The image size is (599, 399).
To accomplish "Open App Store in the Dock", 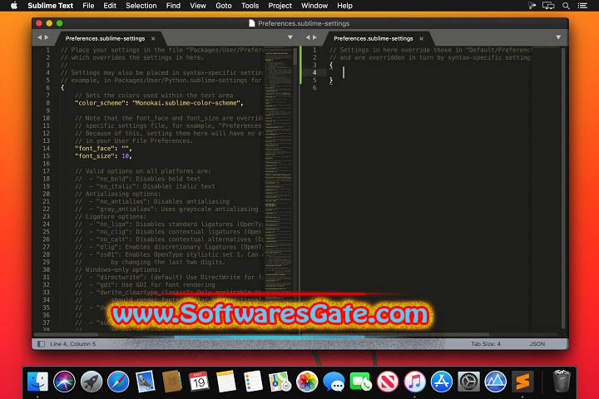I will (441, 381).
